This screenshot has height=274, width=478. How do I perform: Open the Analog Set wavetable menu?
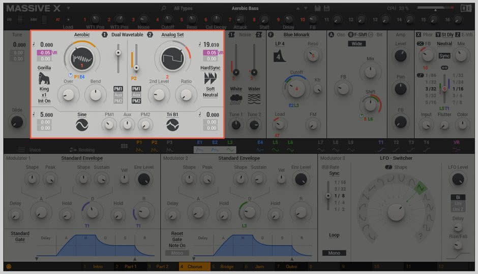[x=172, y=35]
